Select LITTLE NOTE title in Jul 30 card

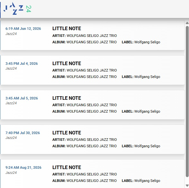click(67, 133)
